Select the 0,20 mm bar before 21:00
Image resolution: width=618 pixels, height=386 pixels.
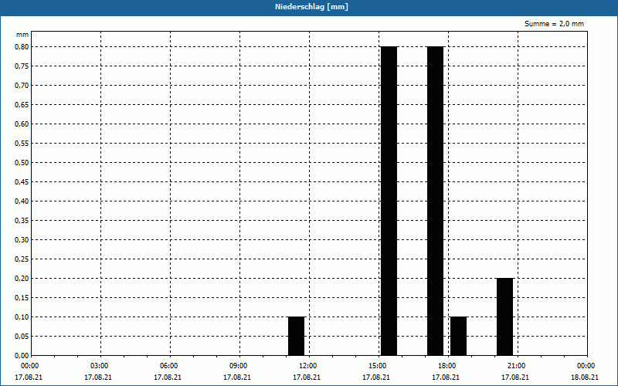pos(505,317)
